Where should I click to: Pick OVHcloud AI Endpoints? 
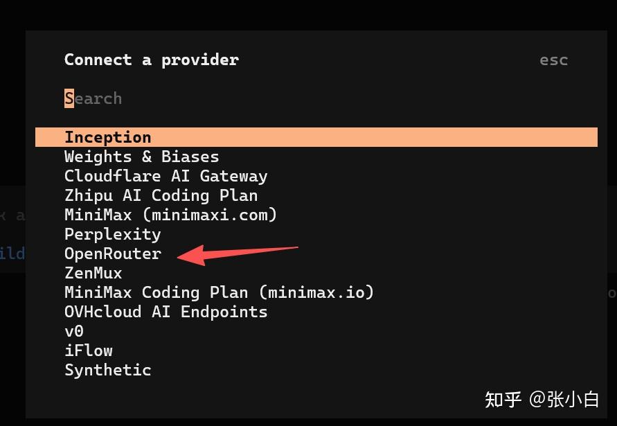click(x=166, y=312)
